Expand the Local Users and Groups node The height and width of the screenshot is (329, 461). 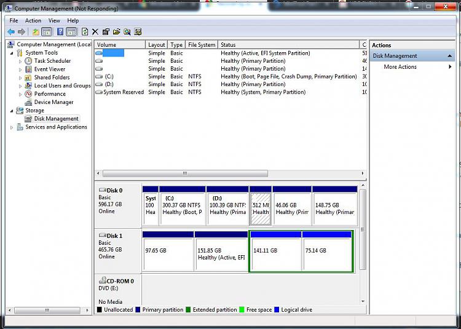(x=20, y=86)
